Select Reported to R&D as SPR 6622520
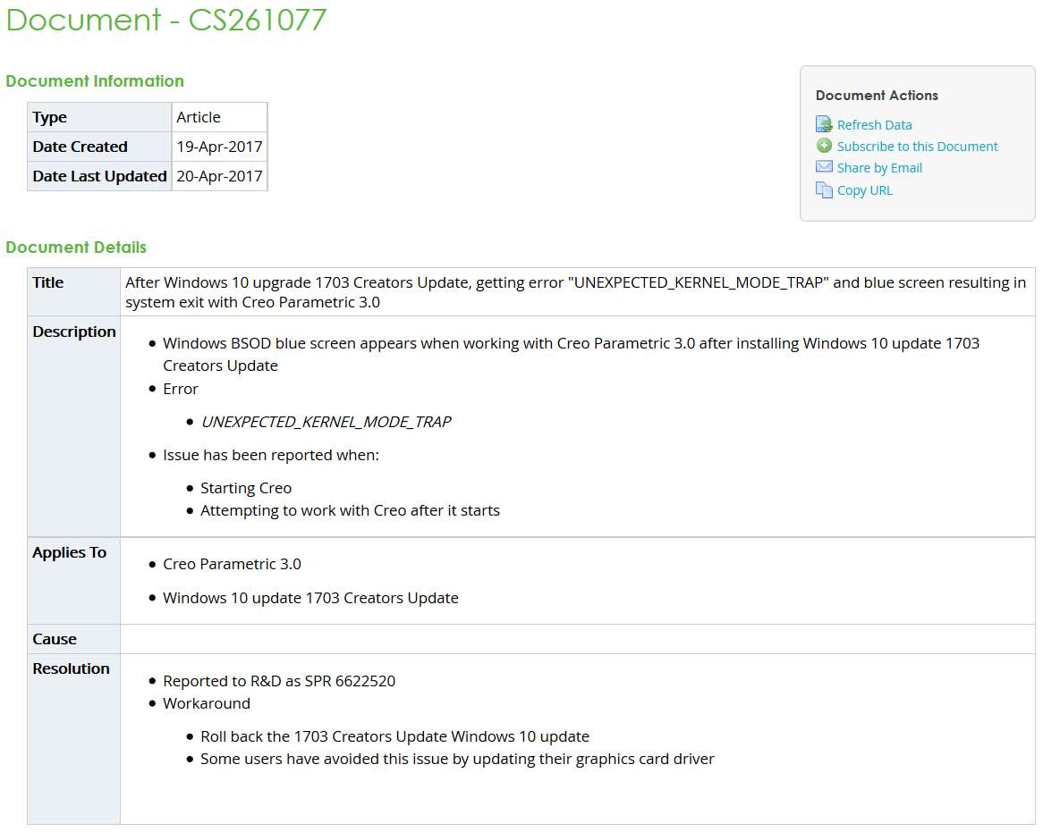Image resolution: width=1043 pixels, height=832 pixels. pyautogui.click(x=279, y=681)
